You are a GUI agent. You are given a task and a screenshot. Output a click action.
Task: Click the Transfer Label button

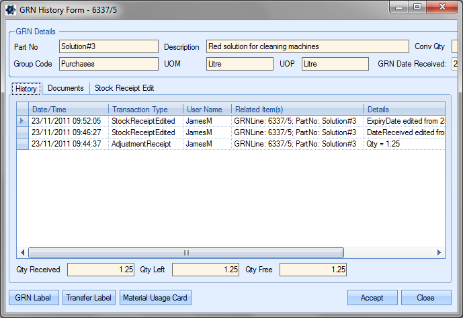[x=88, y=298]
